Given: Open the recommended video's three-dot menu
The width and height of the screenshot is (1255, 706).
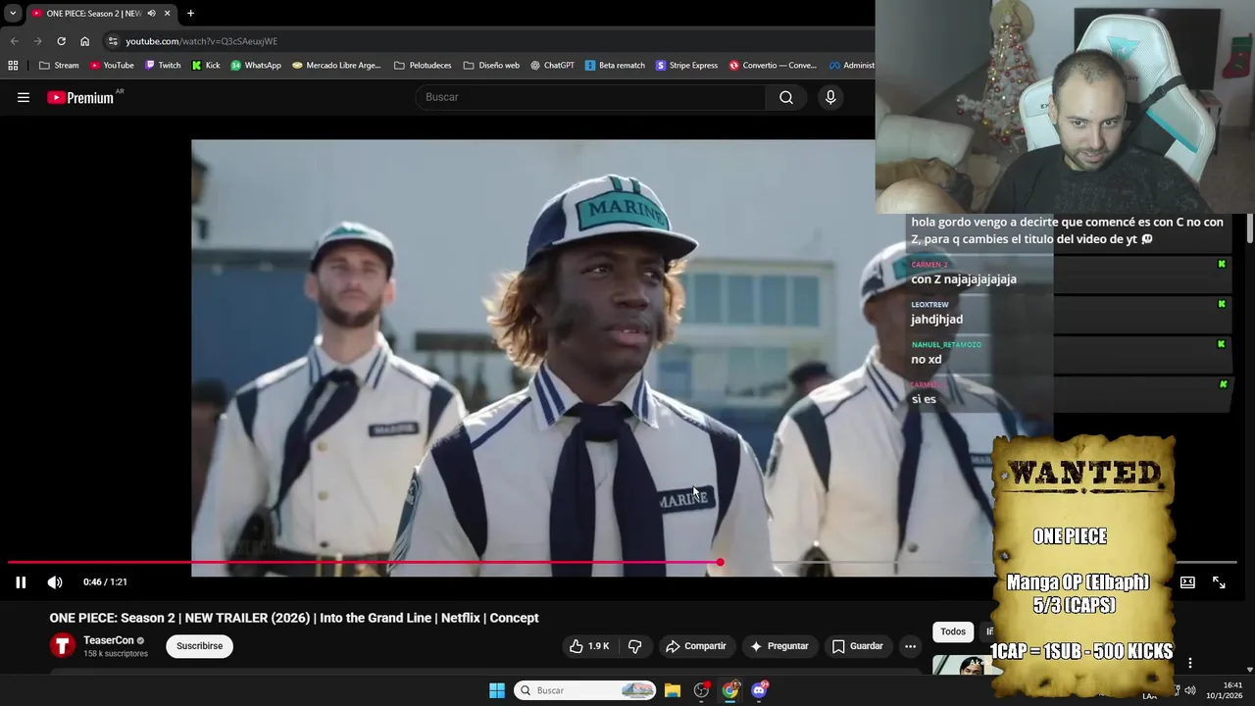Looking at the screenshot, I should 1189,663.
